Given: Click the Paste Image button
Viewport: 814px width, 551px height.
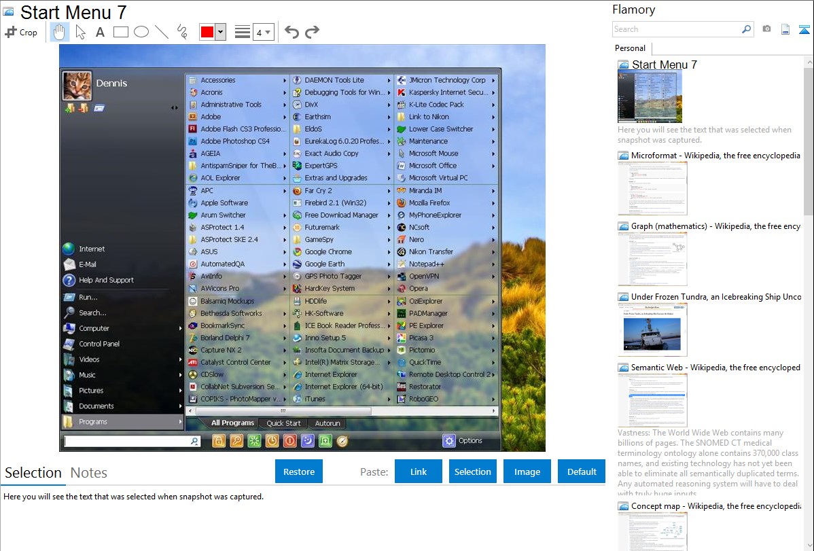Looking at the screenshot, I should coord(527,472).
